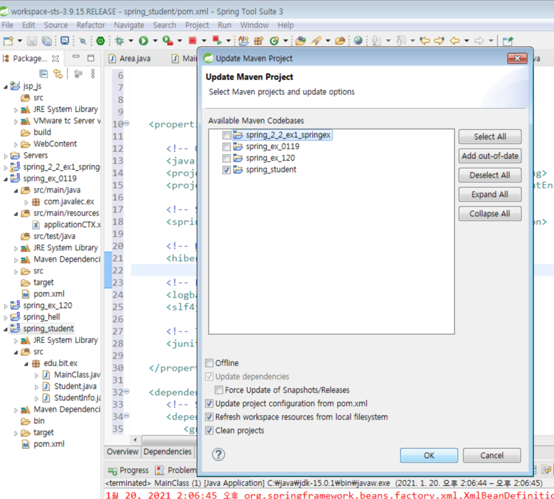This screenshot has height=499, width=554.
Task: Enable Force Update of Snapshots/Releases
Action: [x=219, y=390]
